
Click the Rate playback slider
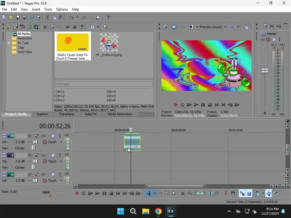(x=46, y=192)
